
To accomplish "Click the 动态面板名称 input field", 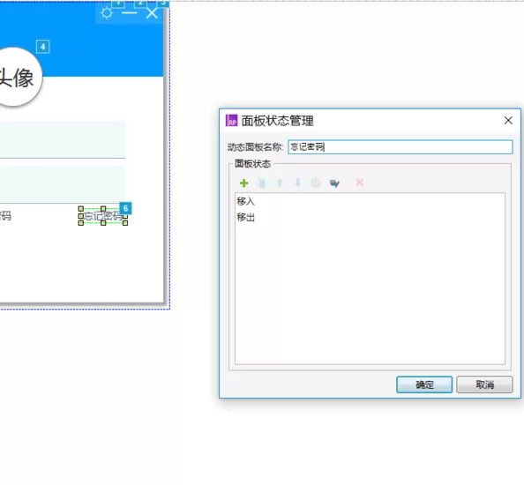I will (400, 147).
